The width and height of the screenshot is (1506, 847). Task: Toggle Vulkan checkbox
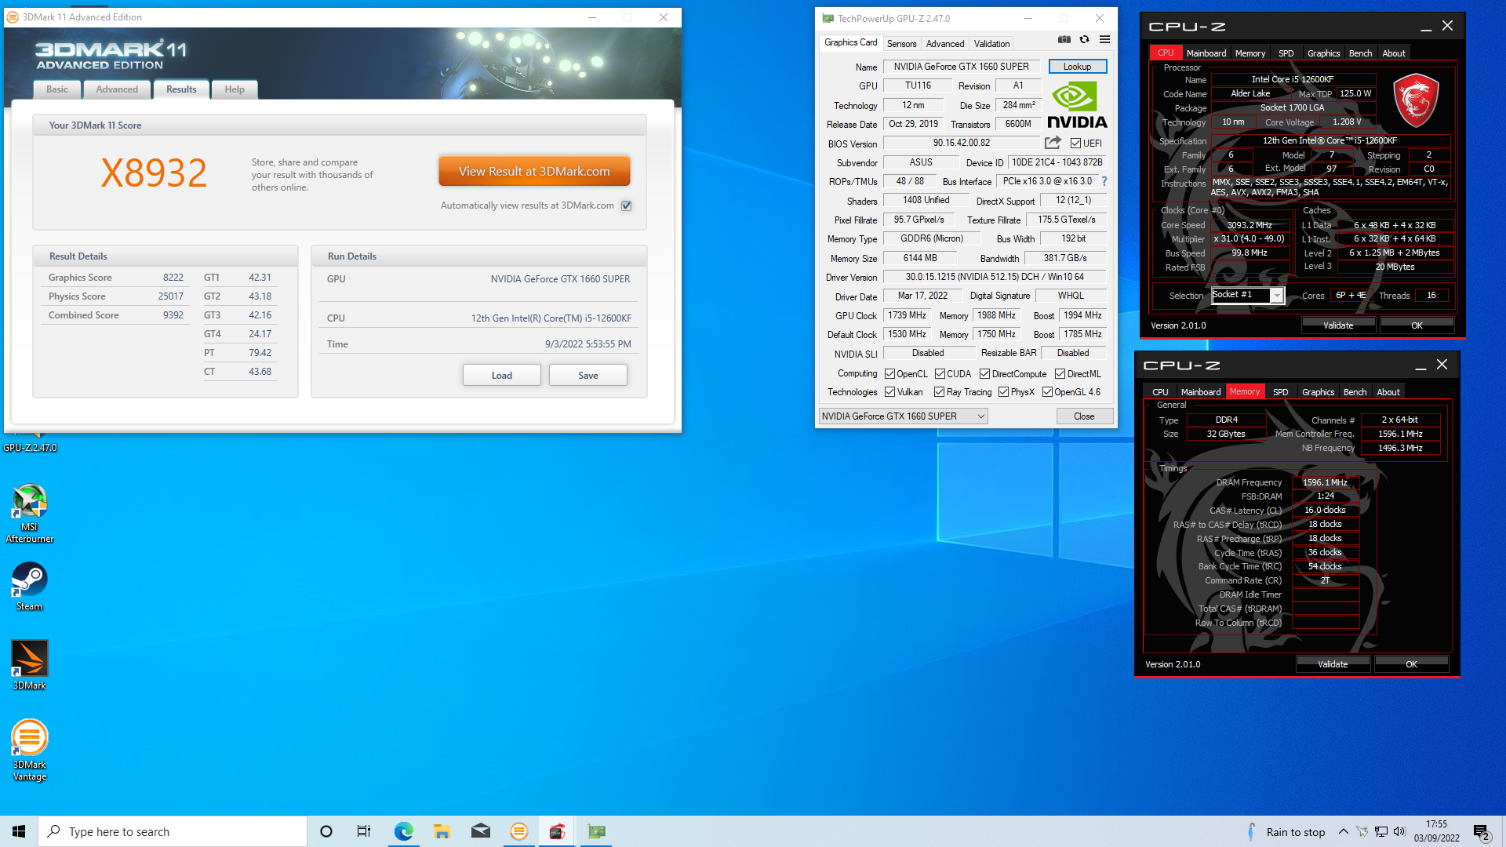[889, 392]
